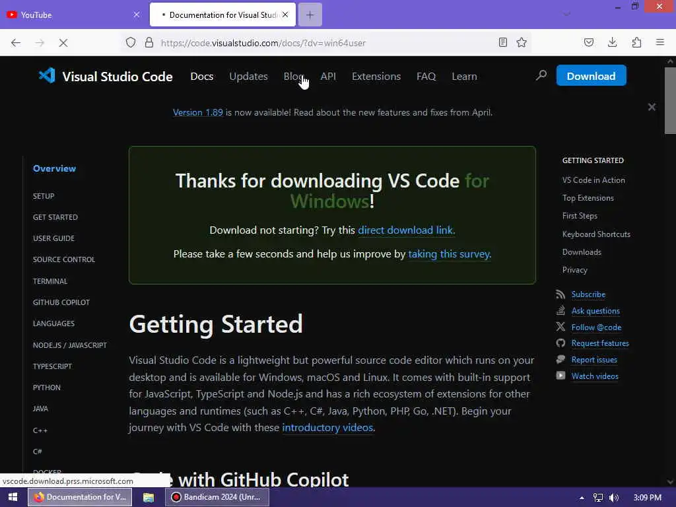Jump to VS Code in Action
676x507 pixels.
(593, 180)
